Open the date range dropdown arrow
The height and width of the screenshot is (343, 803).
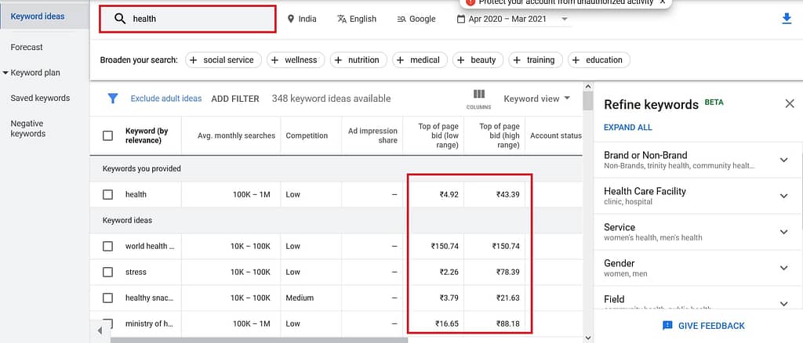[x=565, y=19]
